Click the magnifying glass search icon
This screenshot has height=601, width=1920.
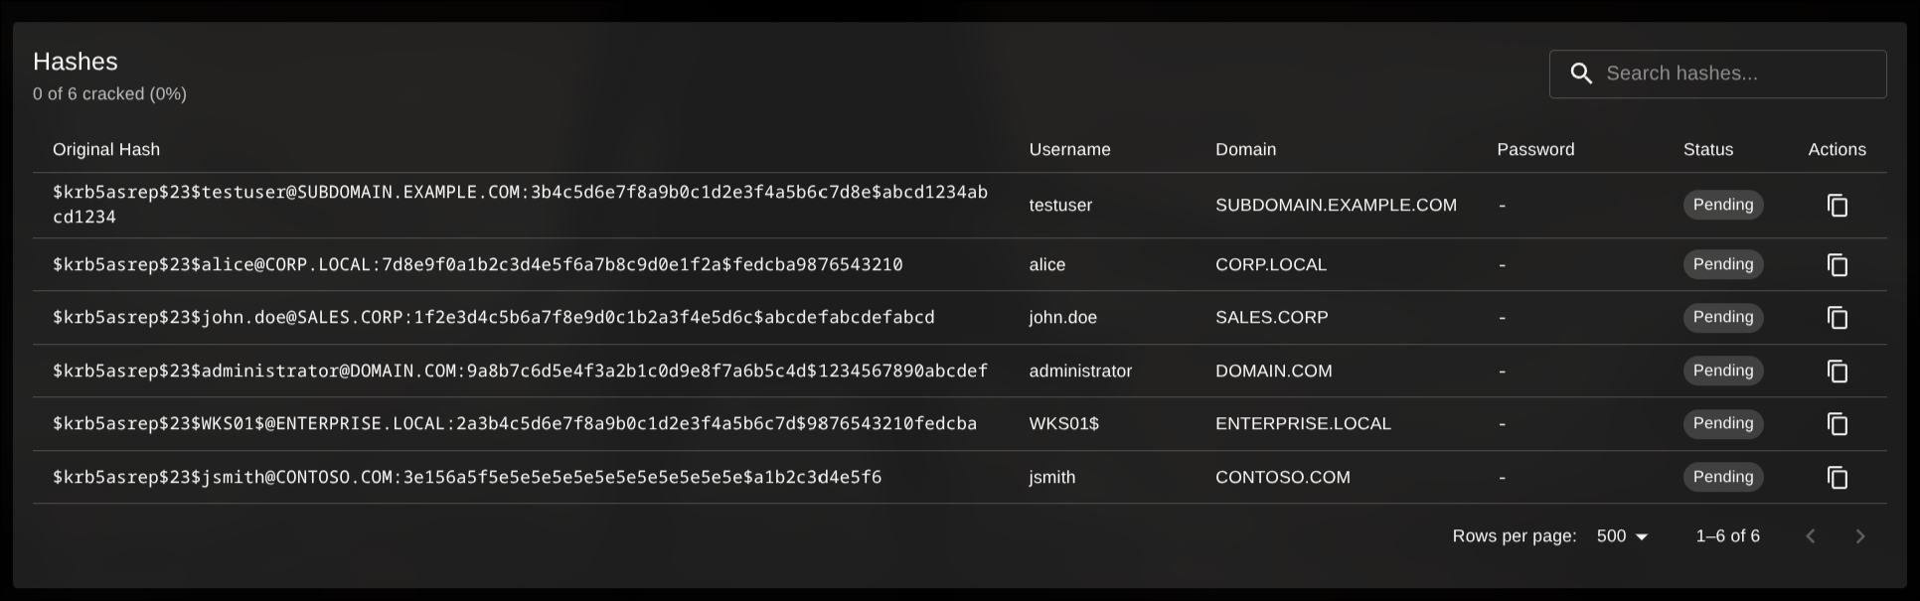click(x=1582, y=73)
